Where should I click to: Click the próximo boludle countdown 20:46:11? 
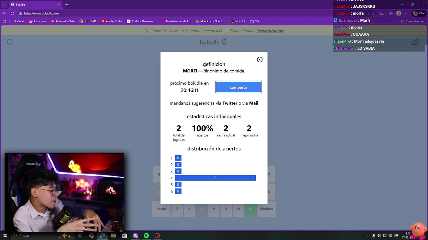click(x=189, y=90)
